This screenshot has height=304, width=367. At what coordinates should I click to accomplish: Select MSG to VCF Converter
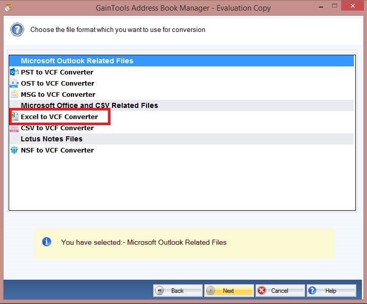pyautogui.click(x=58, y=95)
